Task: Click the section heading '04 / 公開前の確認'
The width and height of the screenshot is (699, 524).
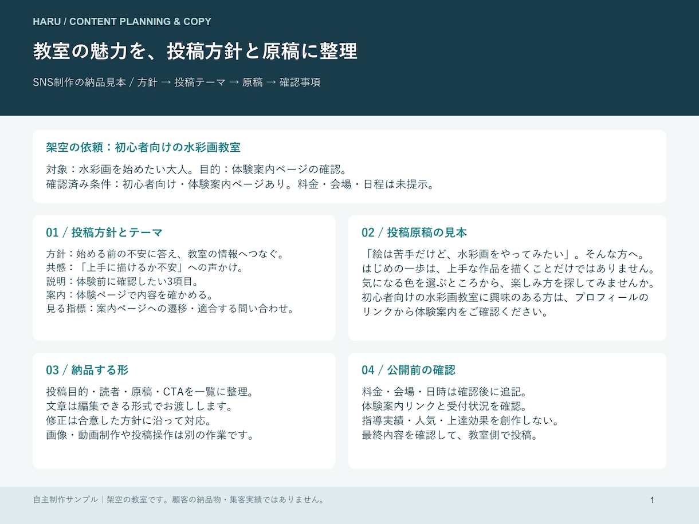Action: tap(409, 370)
